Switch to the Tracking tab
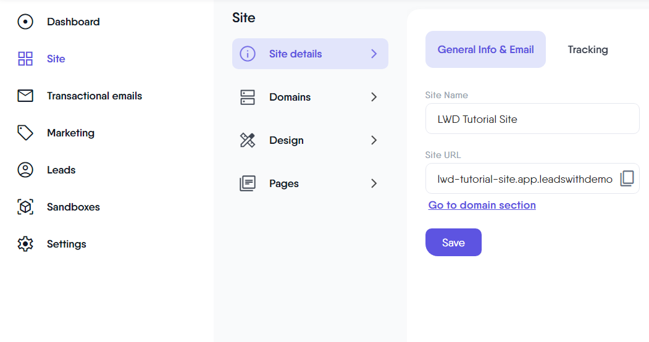Screen dimensions: 649x342 588,49
